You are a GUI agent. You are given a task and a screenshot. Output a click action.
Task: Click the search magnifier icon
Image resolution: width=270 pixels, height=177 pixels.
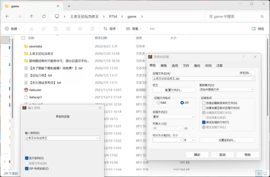262,16
